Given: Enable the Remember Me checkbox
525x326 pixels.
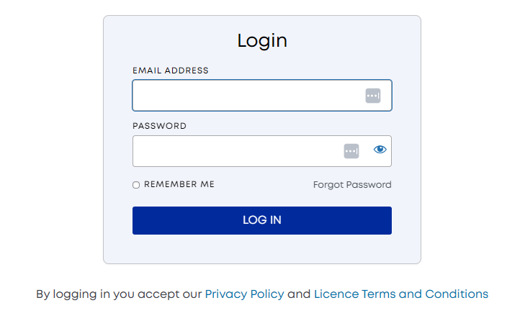Looking at the screenshot, I should tap(136, 185).
